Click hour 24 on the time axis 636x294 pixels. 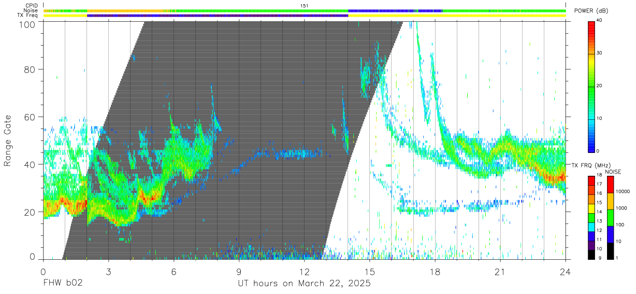pyautogui.click(x=565, y=271)
